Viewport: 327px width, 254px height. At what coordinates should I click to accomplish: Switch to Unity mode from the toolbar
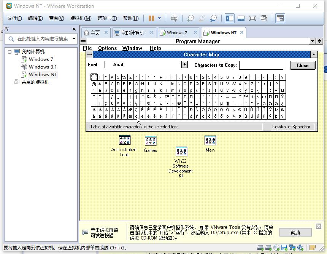264,18
